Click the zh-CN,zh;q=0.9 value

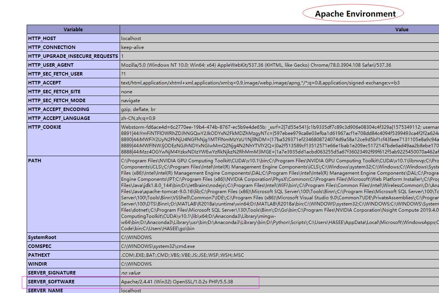click(x=138, y=118)
